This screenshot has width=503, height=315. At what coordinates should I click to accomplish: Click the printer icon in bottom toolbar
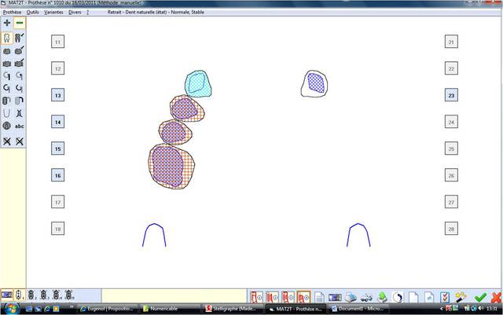(x=351, y=297)
